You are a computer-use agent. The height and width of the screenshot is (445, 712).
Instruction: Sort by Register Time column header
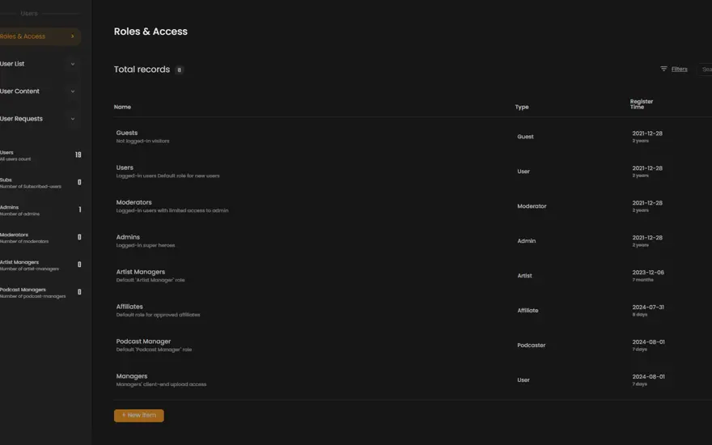tap(641, 104)
